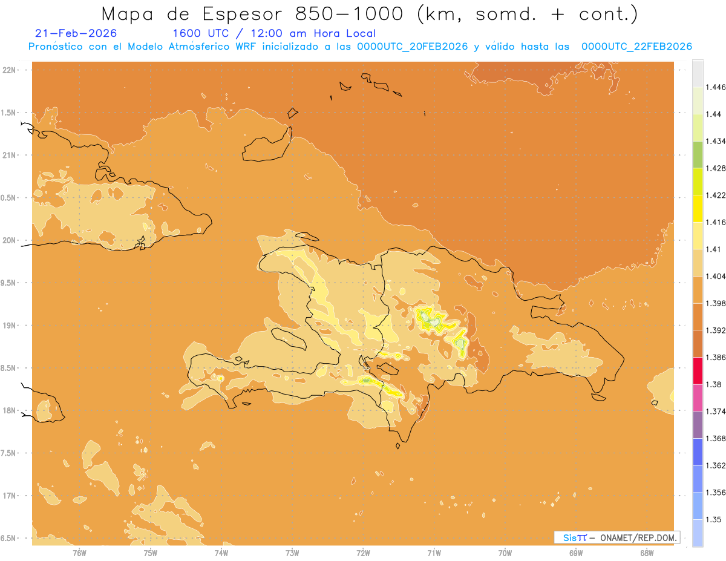The height and width of the screenshot is (561, 726).
Task: Click the longitude label '71W'
Action: (x=434, y=553)
